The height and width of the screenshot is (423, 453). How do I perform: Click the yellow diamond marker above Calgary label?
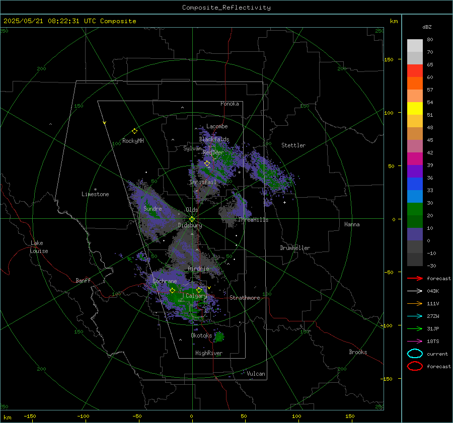[199, 290]
